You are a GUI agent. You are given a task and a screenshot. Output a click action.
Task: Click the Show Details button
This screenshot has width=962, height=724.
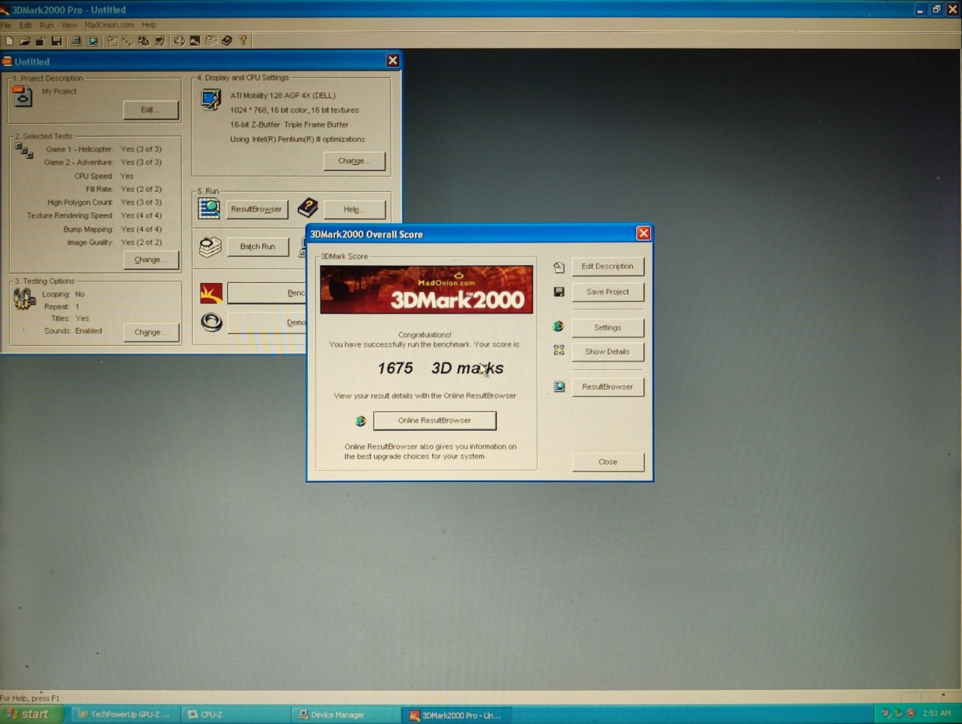coord(607,352)
